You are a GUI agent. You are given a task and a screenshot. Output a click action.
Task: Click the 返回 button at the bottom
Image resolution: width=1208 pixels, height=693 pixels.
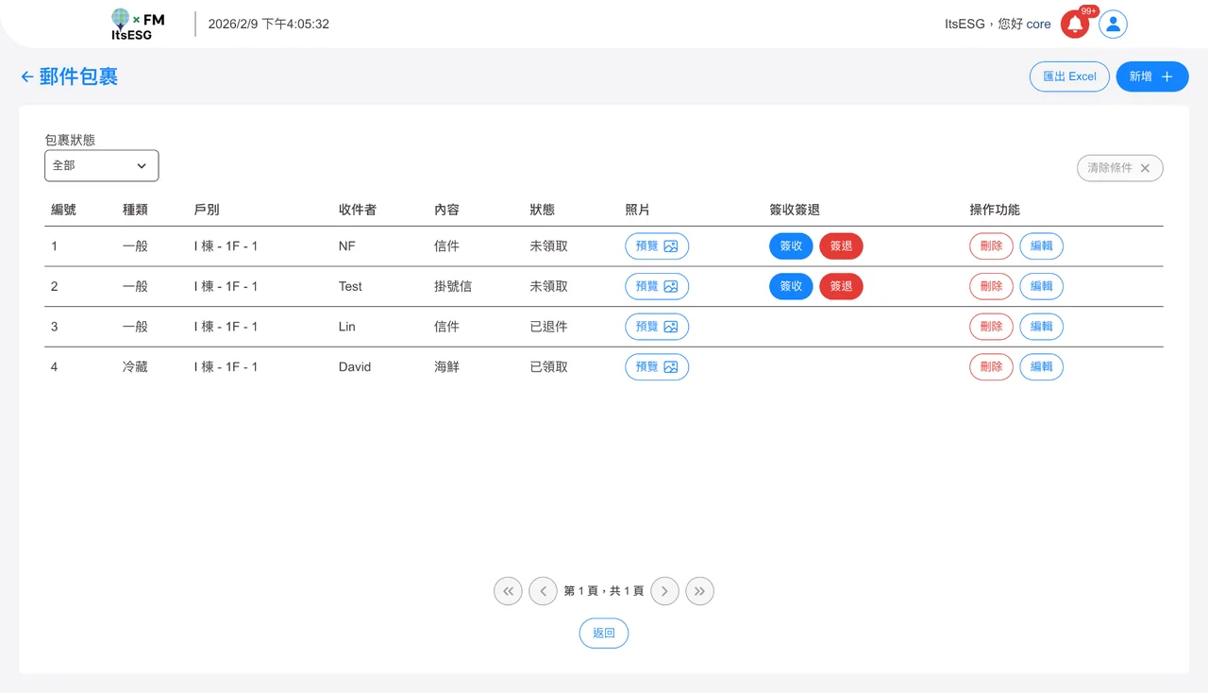click(x=604, y=634)
